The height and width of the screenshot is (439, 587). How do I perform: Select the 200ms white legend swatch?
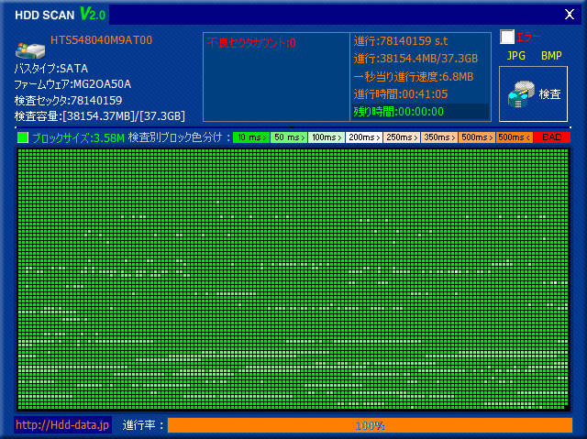[x=364, y=137]
